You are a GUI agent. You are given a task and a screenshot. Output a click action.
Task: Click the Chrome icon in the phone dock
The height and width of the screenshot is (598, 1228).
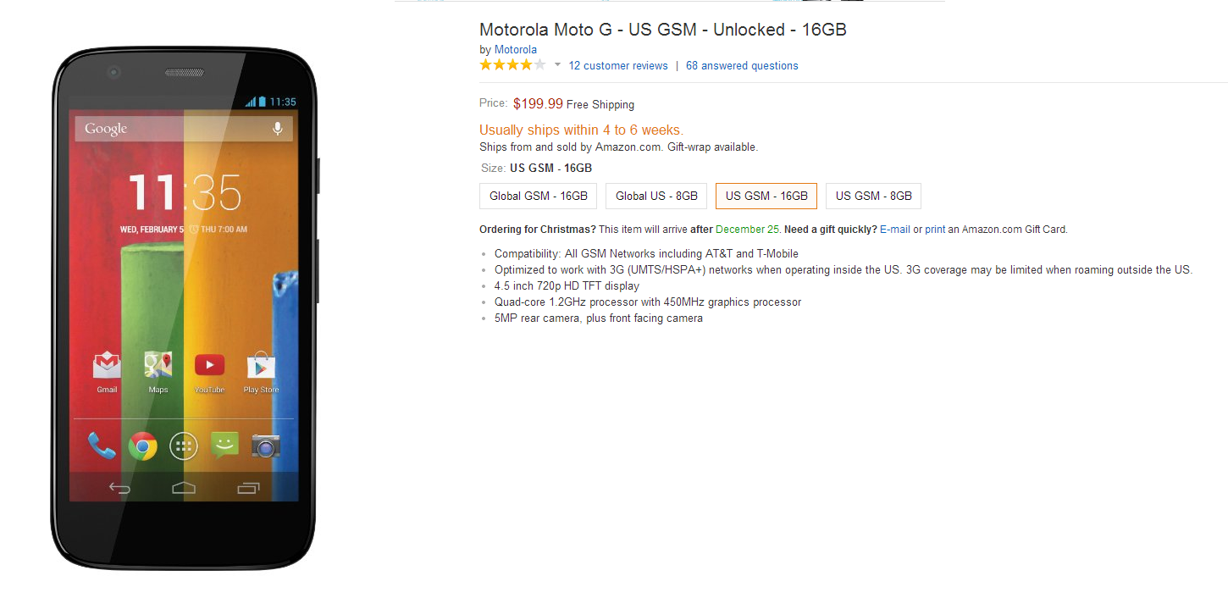coord(143,446)
